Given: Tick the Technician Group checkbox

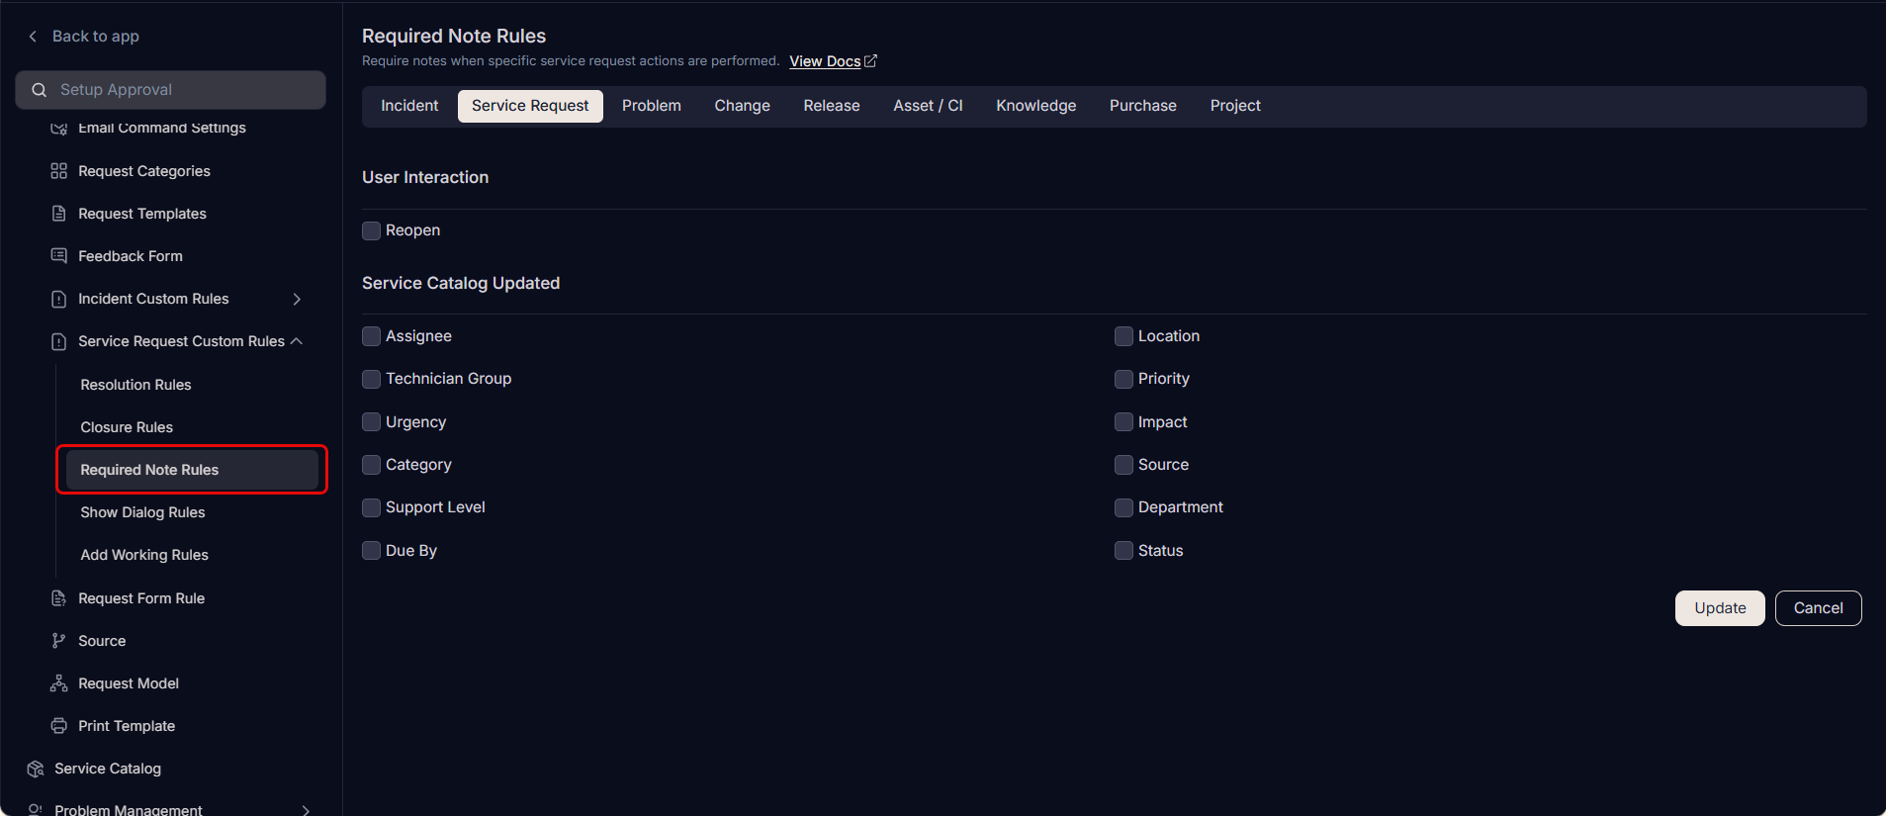Looking at the screenshot, I should (x=372, y=379).
